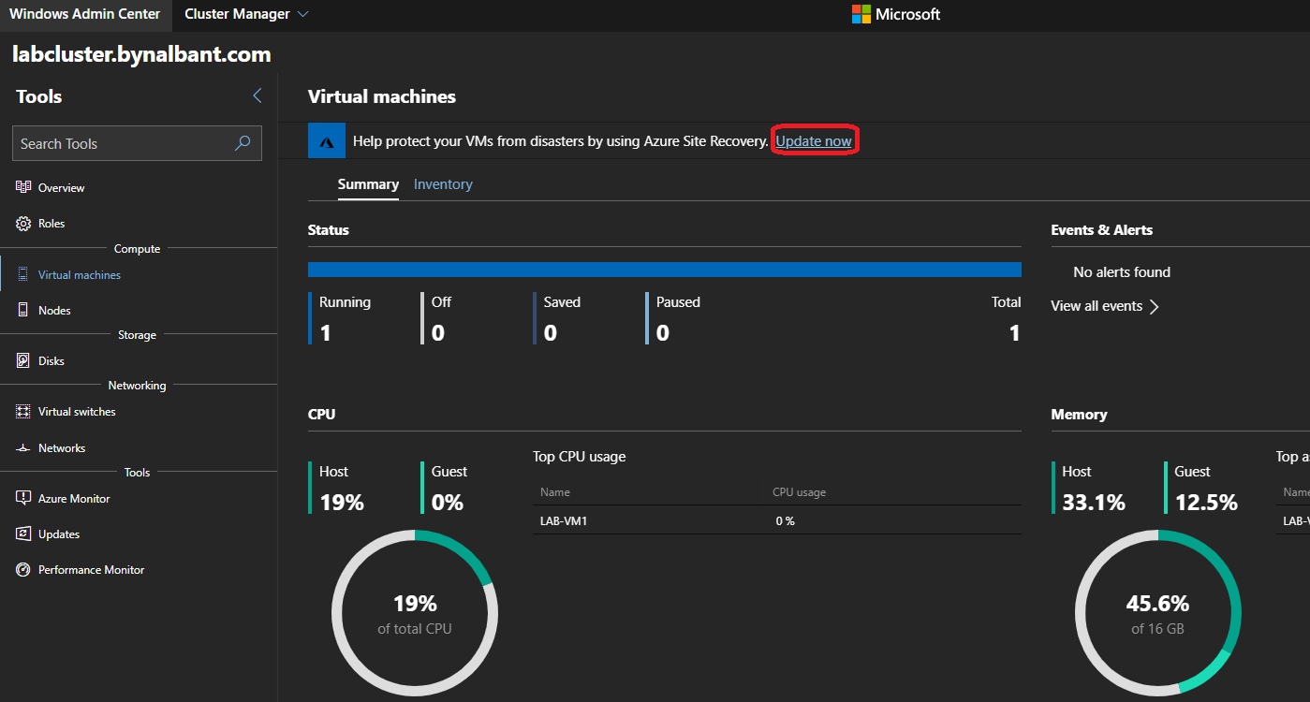
Task: Click the CPU usage donut chart
Action: point(415,613)
